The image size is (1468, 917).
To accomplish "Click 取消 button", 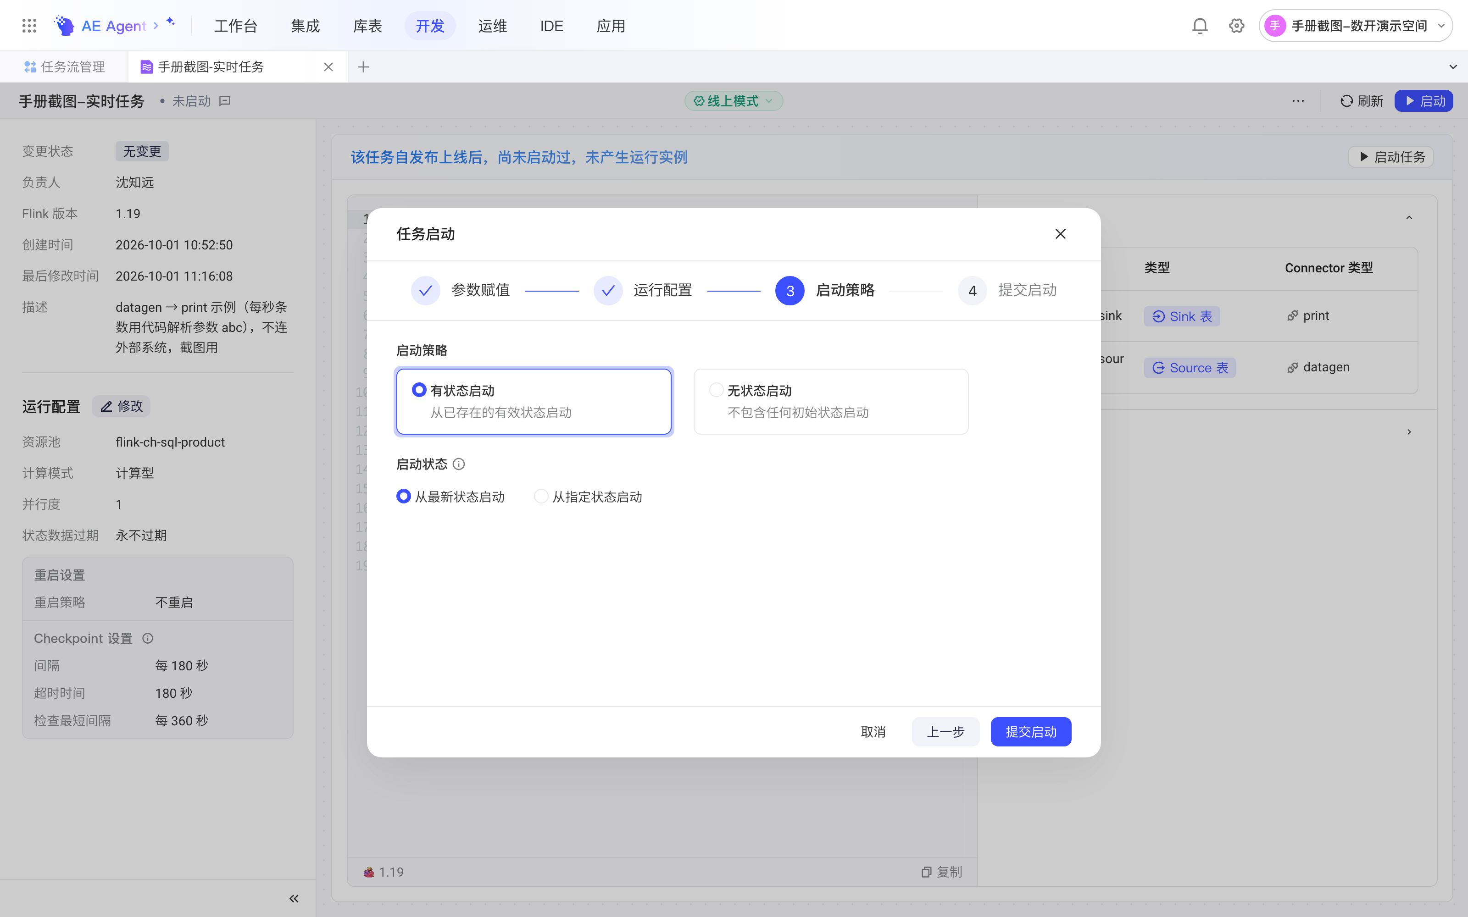I will pyautogui.click(x=873, y=731).
